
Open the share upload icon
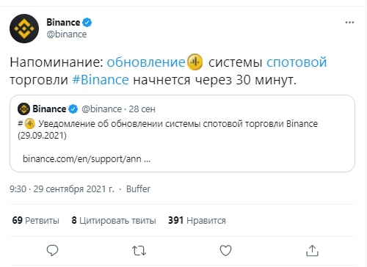[312, 251]
